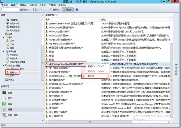This screenshot has width=181, height=128.
Task: Click the profile list vertical scrollbar
Action: pyautogui.click(x=171, y=80)
